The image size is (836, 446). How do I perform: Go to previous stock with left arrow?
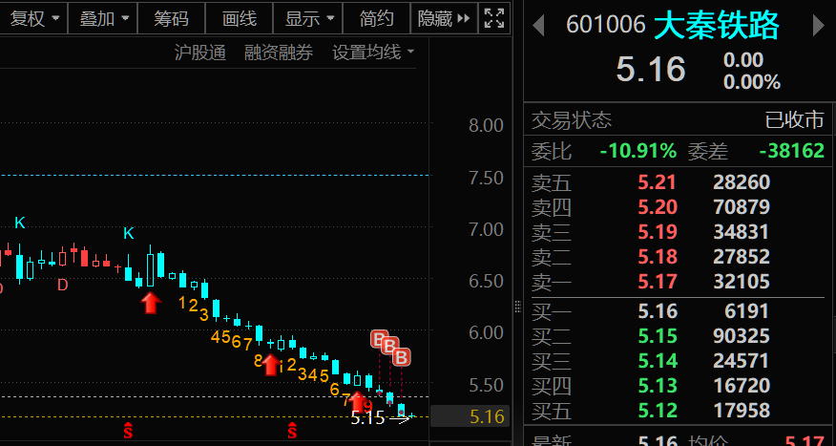(538, 25)
